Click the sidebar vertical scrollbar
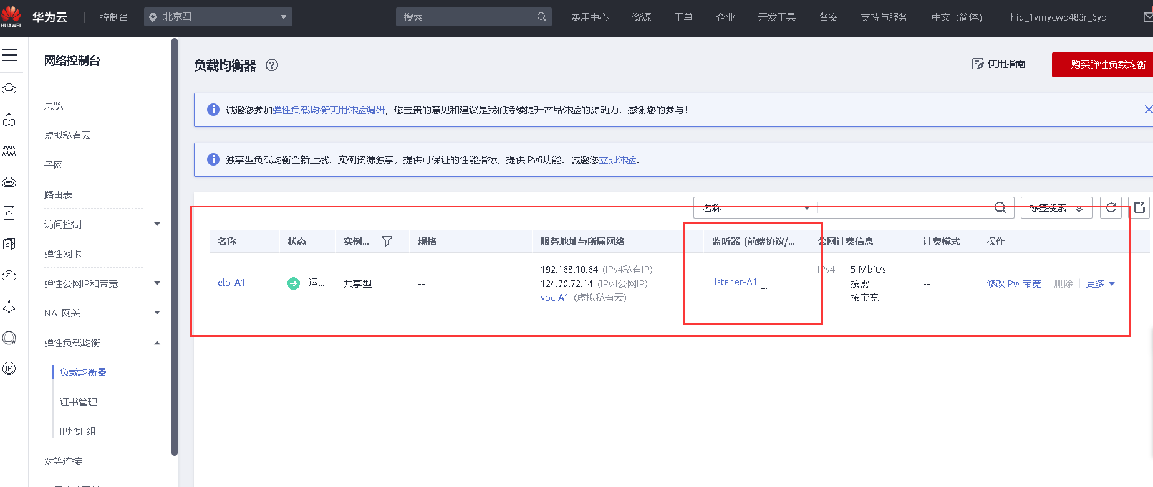Image resolution: width=1153 pixels, height=487 pixels. click(x=175, y=247)
